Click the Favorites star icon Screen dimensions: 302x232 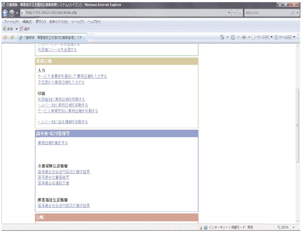coord(5,37)
